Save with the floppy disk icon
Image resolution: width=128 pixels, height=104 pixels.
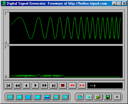(108, 97)
